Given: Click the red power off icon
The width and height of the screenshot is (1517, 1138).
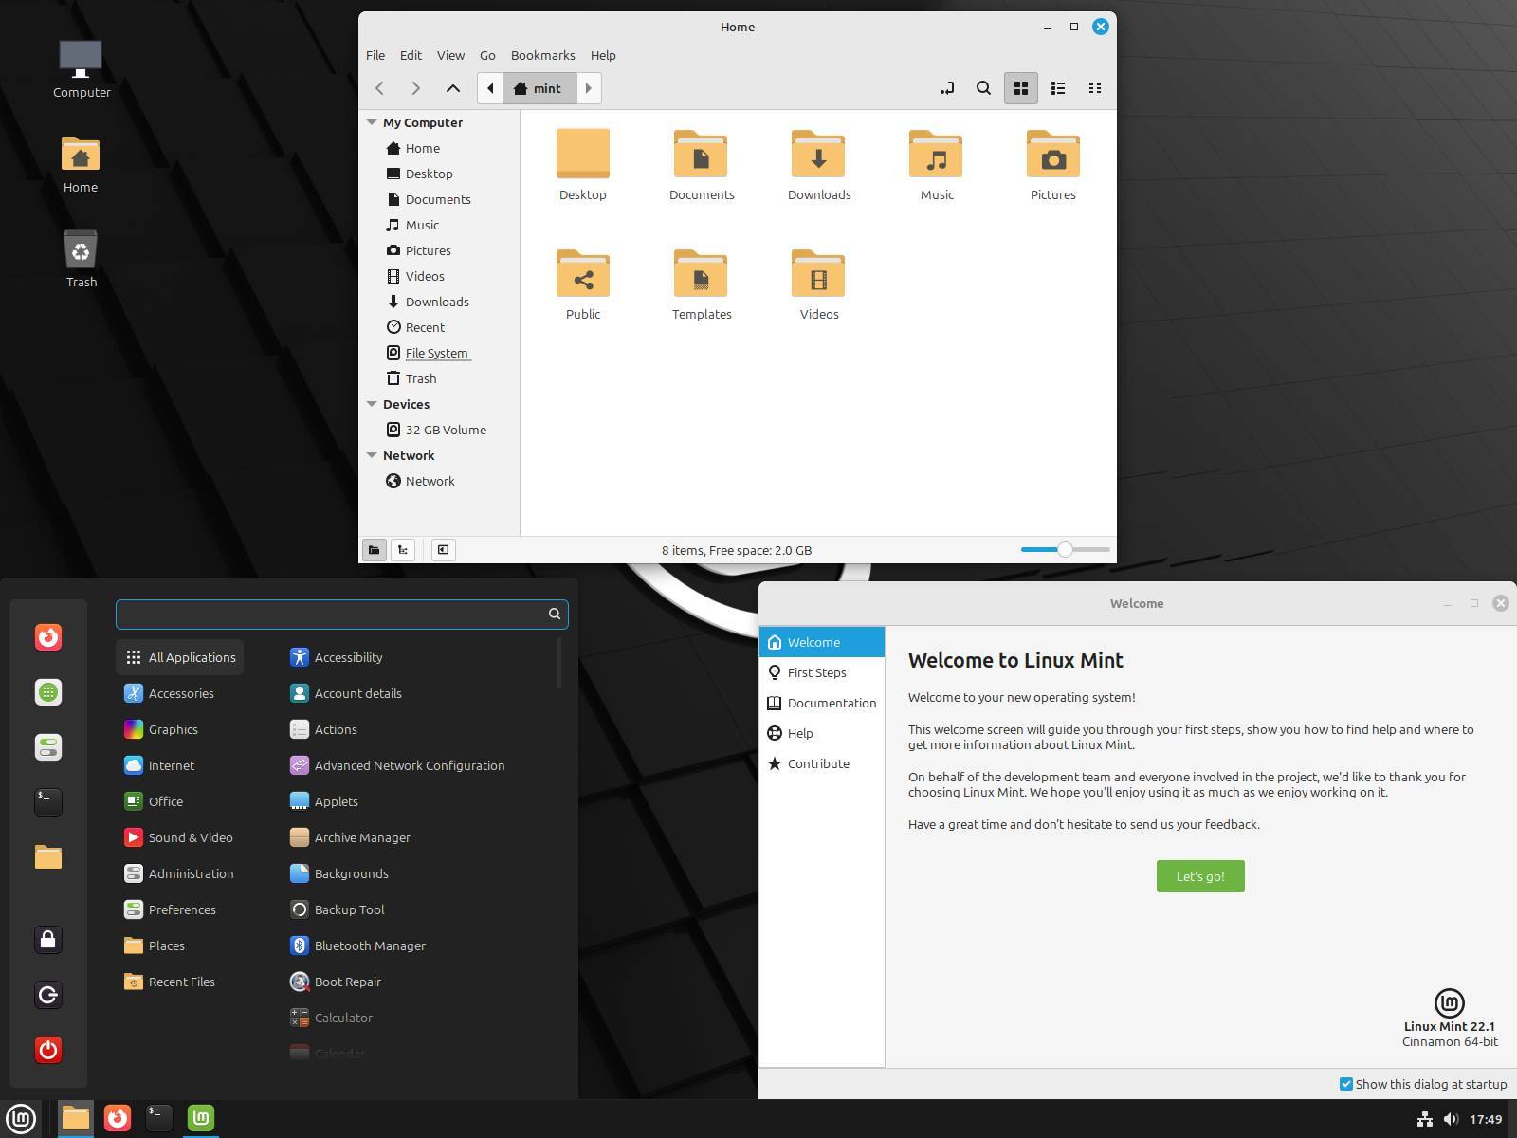Looking at the screenshot, I should (x=48, y=1050).
